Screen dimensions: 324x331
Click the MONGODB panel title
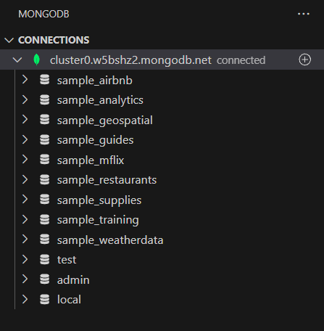pyautogui.click(x=43, y=14)
